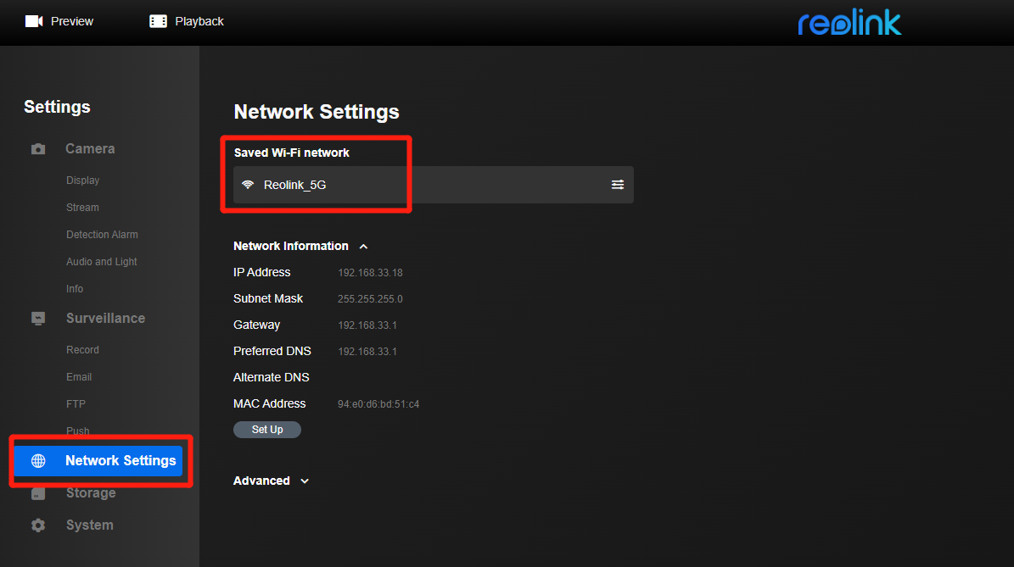Click the Reolink logo
The image size is (1014, 567).
(x=849, y=22)
